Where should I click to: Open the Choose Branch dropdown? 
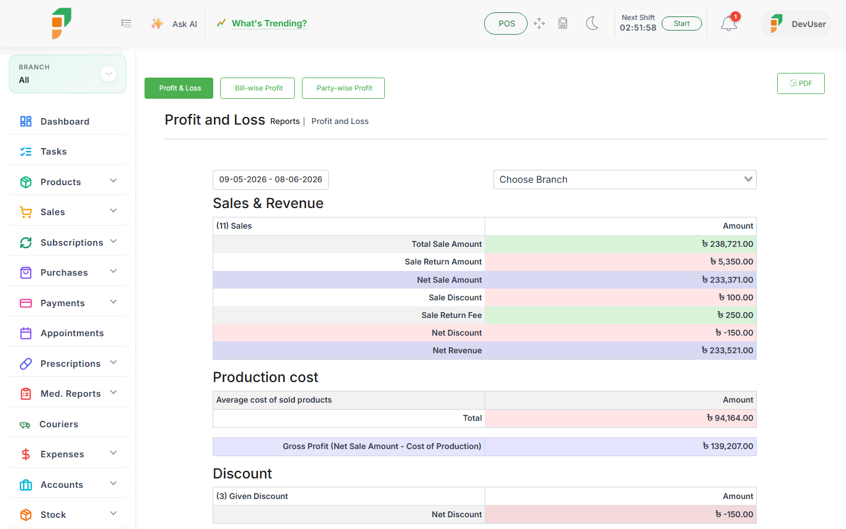(625, 180)
